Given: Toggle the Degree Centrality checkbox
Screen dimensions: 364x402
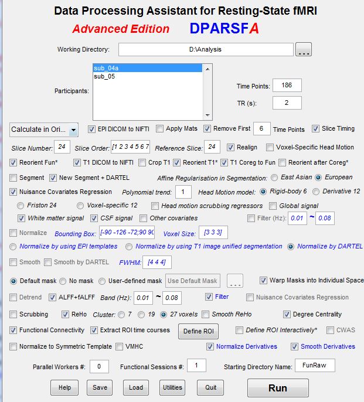Looking at the screenshot, I should [287, 315].
